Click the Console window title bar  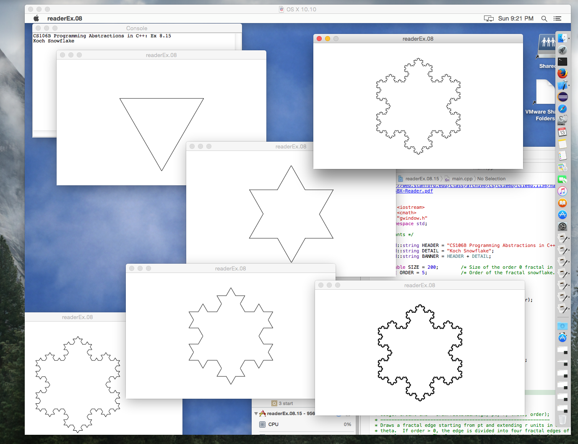(137, 28)
